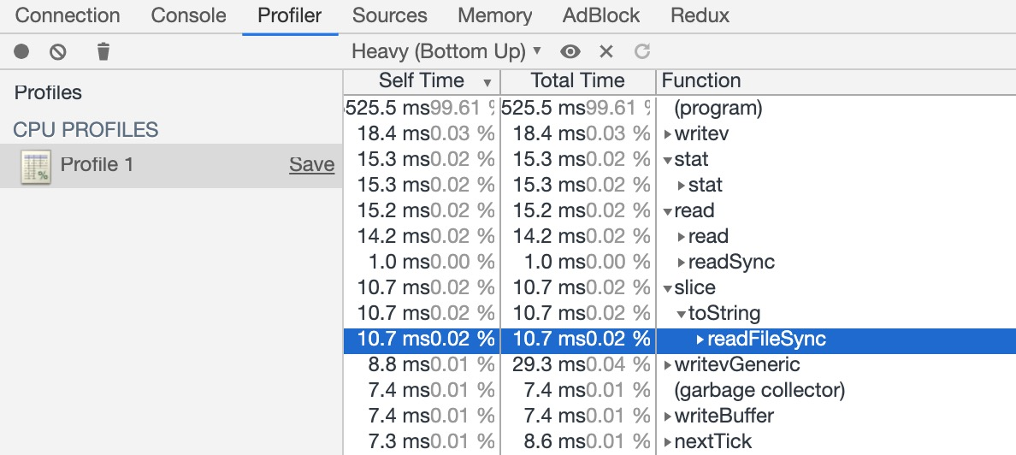
Task: Select the Profile 1 icon in sidebar
Action: [x=36, y=165]
